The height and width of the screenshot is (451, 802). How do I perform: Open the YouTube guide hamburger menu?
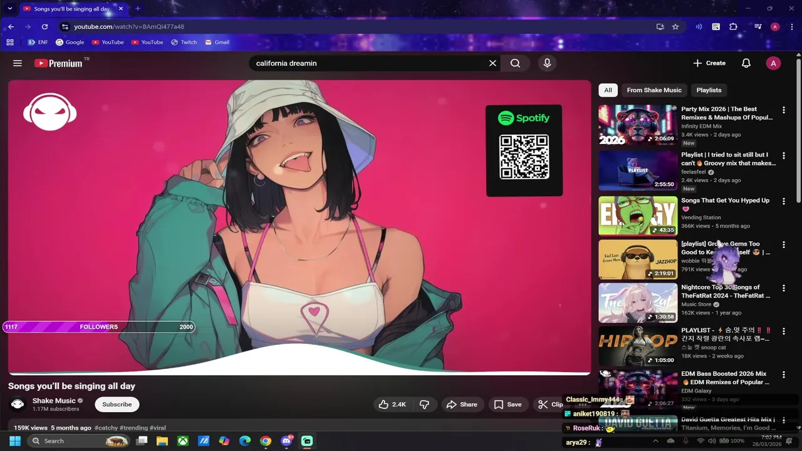click(x=18, y=63)
